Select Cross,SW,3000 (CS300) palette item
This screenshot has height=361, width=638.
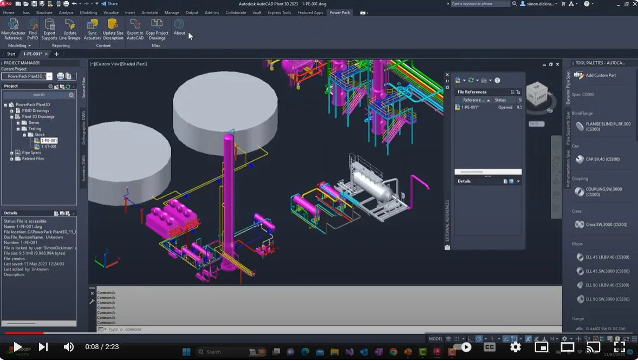(601, 225)
